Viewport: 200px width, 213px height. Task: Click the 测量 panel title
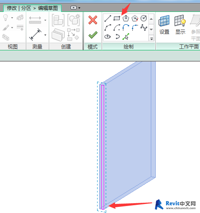pos(37,47)
